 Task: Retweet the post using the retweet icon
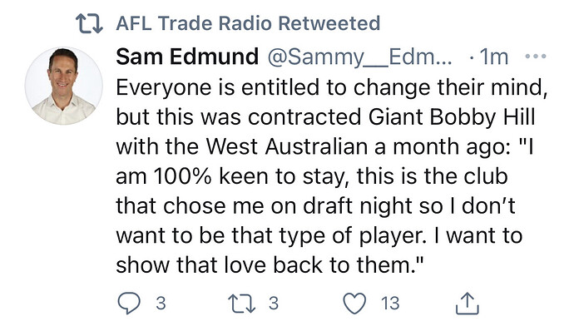[241, 304]
